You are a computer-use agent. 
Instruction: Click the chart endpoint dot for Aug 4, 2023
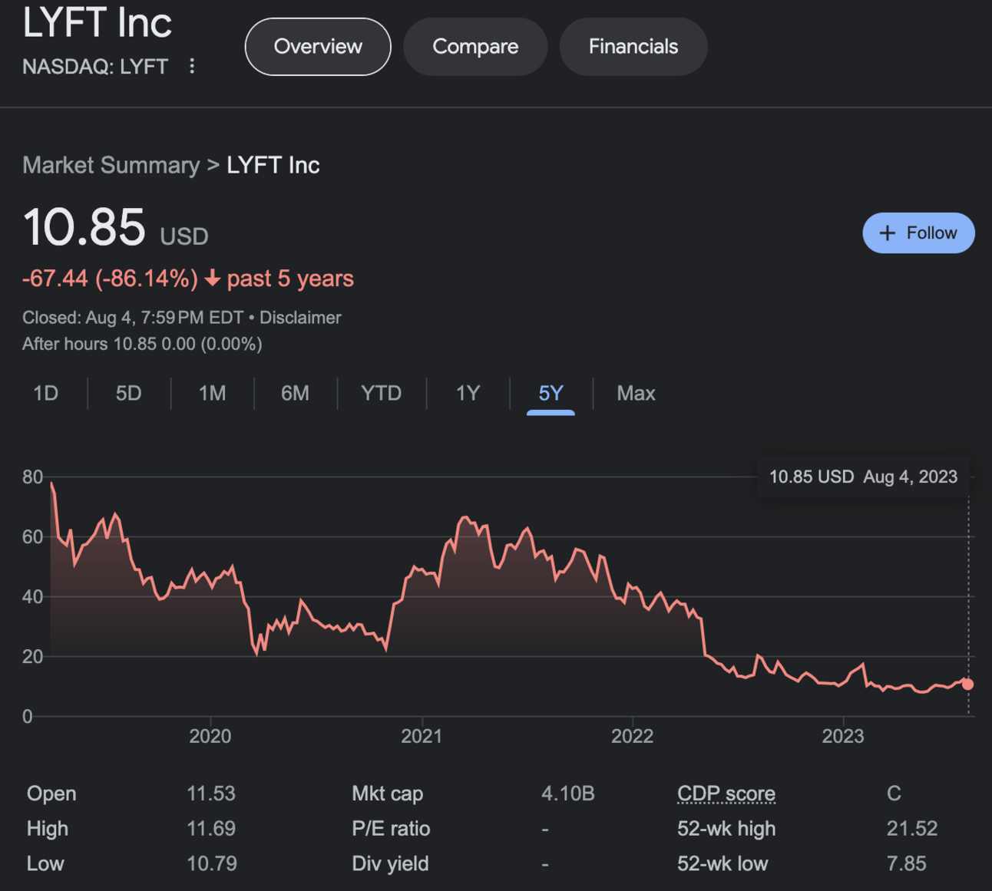(967, 684)
